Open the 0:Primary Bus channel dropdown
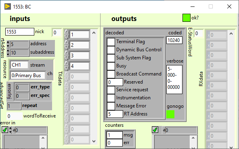Image resolution: width=239 pixels, height=149 pixels. pos(28,76)
